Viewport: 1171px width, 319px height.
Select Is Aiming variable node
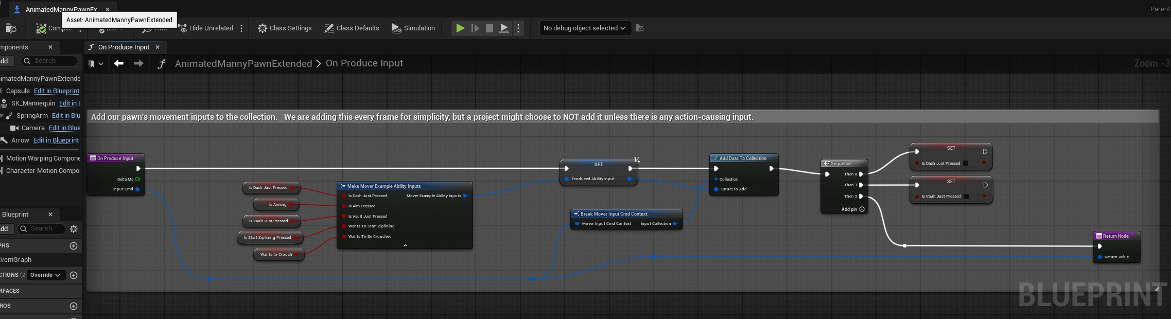point(276,205)
